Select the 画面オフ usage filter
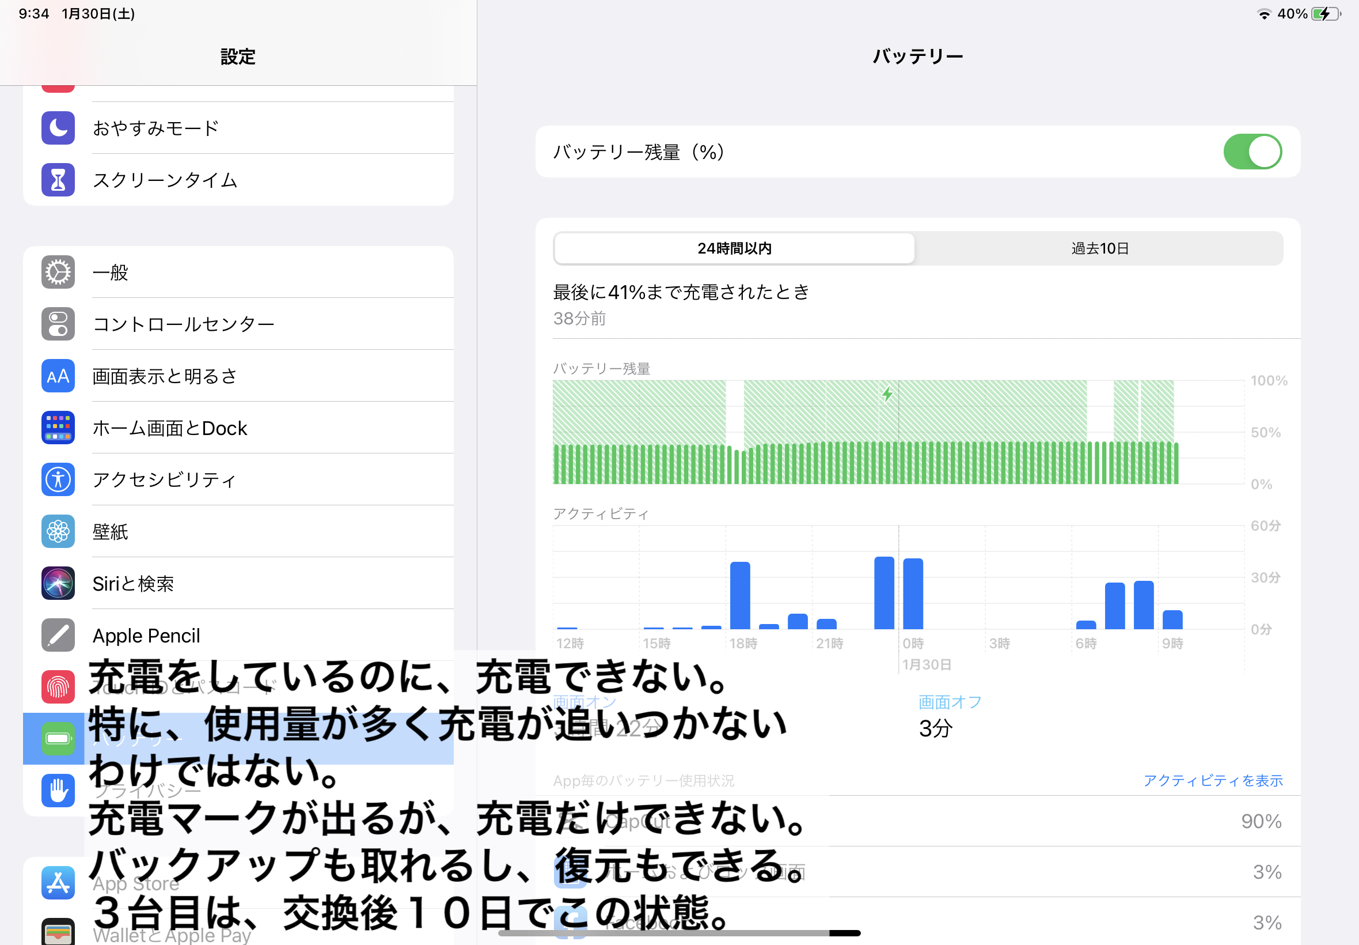 coord(949,702)
